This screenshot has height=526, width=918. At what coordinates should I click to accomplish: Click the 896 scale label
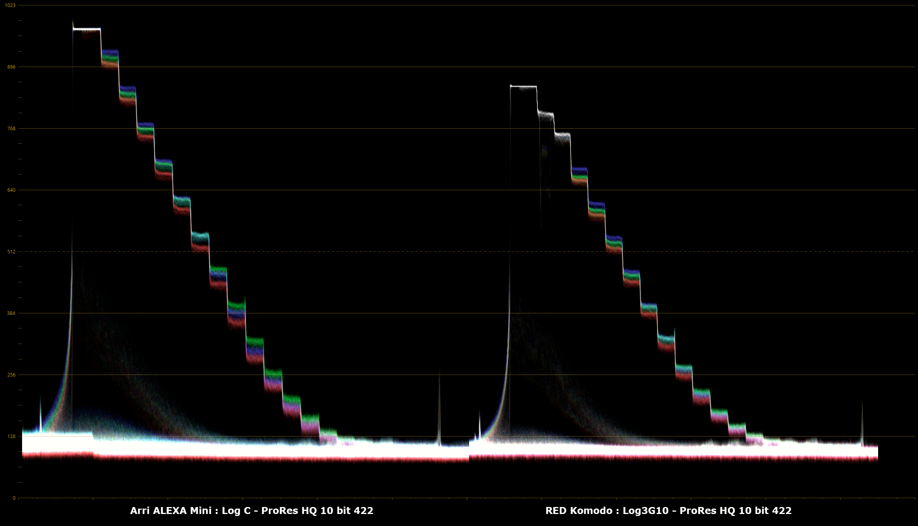click(11, 67)
